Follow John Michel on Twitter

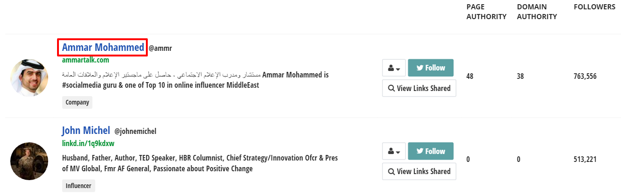point(431,151)
